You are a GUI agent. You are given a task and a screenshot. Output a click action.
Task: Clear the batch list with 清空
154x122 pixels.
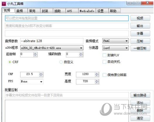click(x=140, y=118)
